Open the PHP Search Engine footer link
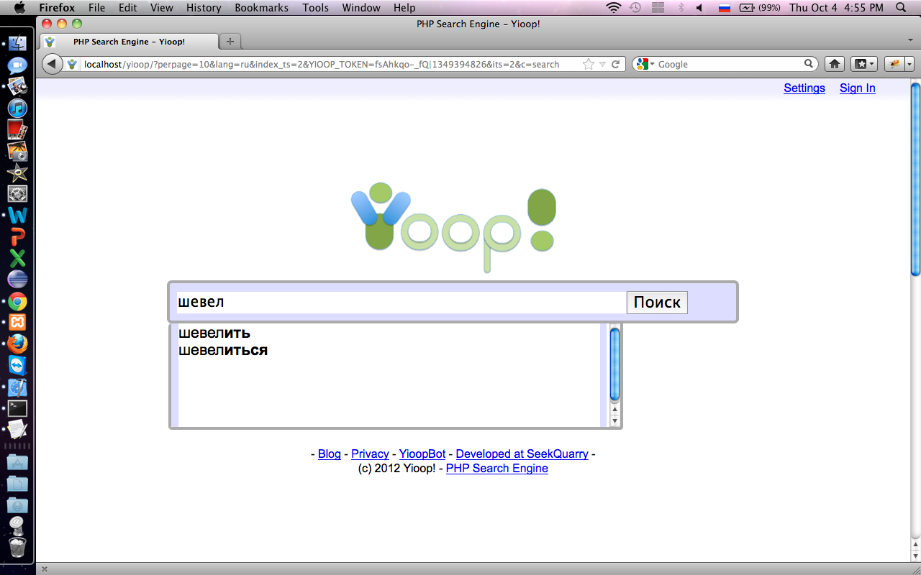 coord(497,469)
